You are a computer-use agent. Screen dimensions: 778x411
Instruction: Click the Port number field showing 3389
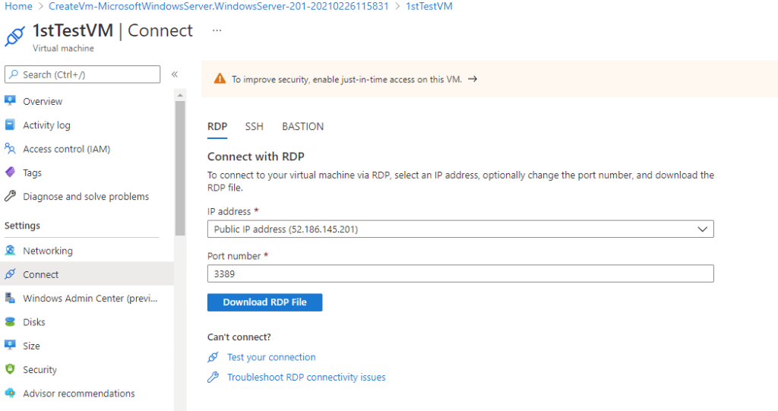tap(460, 273)
